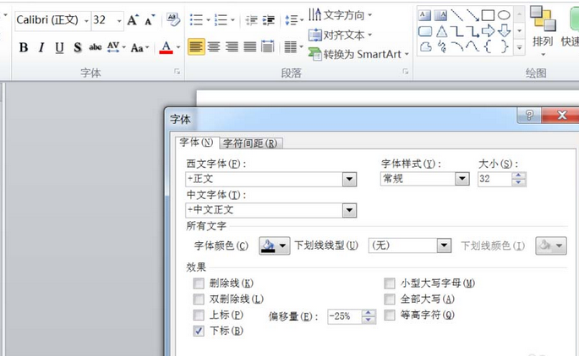Open 中文字体 Chinese font dropdown
The image size is (579, 356).
pos(349,210)
